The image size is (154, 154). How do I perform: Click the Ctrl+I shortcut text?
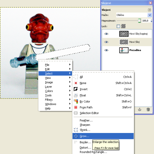pos(128,89)
